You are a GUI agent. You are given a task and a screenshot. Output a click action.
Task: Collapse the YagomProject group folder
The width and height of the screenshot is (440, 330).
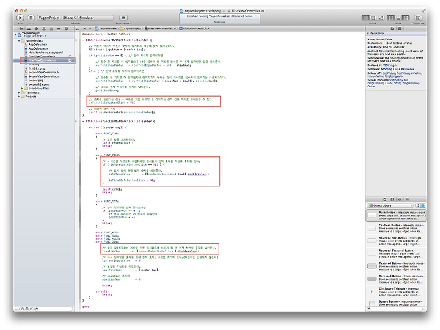[19, 41]
